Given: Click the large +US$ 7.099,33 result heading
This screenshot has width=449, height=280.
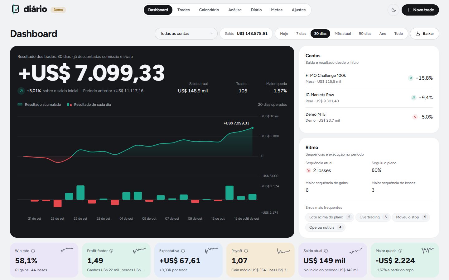Looking at the screenshot, I should [91, 73].
